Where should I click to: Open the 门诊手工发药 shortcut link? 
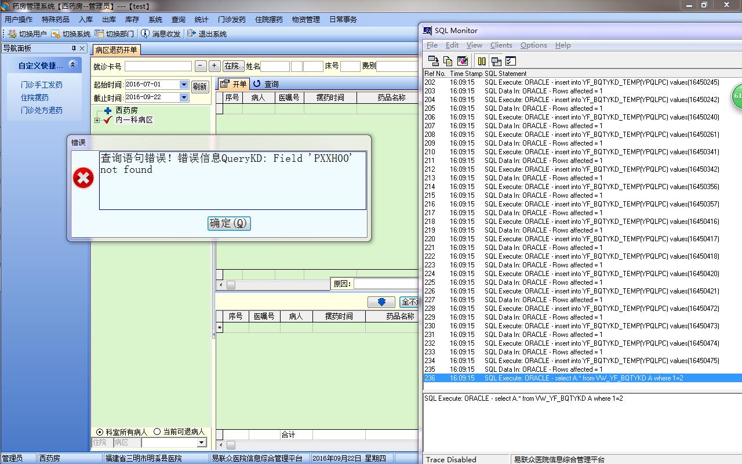(42, 85)
